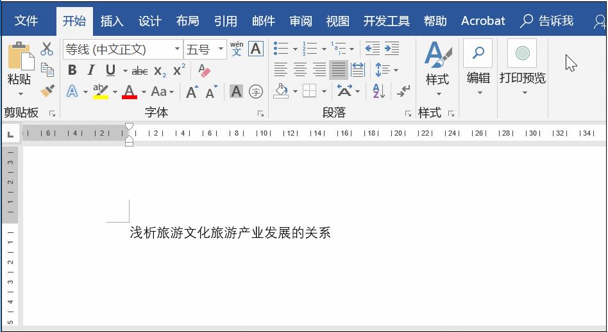
Task: Click the paragraph mark arrow icon next to the sort button
Action: 403,91
